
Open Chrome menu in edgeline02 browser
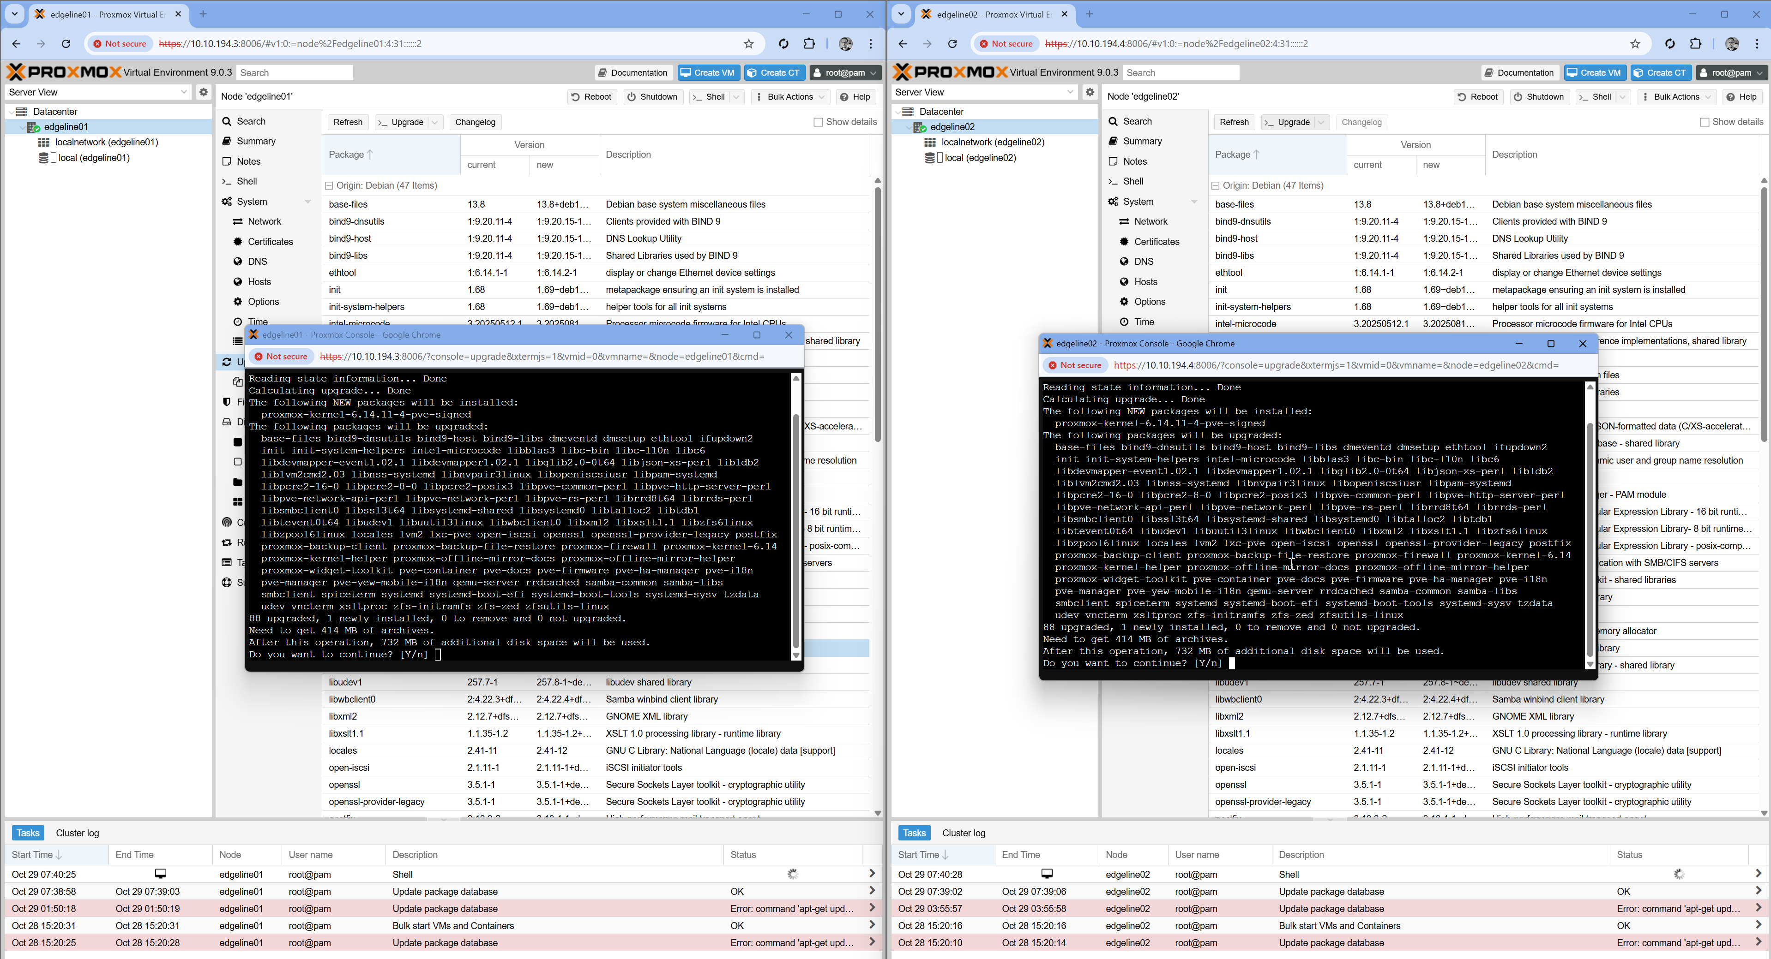point(1757,44)
